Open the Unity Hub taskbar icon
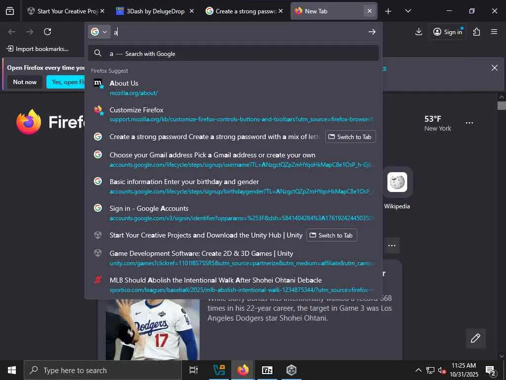 coord(291,370)
